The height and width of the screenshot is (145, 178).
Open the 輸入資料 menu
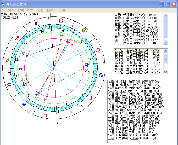[x=8, y=10]
